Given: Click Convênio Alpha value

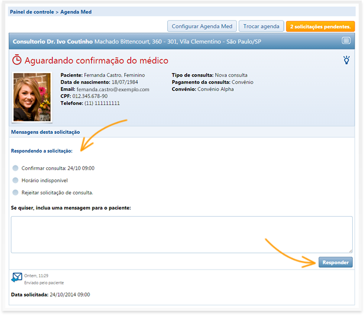Looking at the screenshot, I should click(x=216, y=89).
